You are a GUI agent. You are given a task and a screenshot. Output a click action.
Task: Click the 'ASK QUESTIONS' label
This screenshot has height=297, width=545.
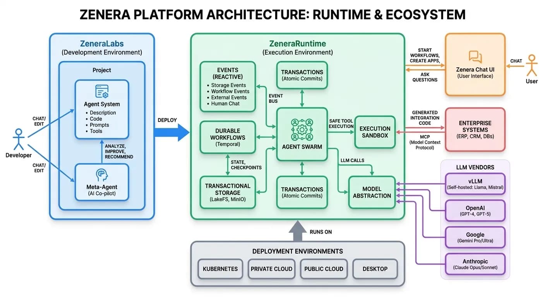(x=425, y=77)
